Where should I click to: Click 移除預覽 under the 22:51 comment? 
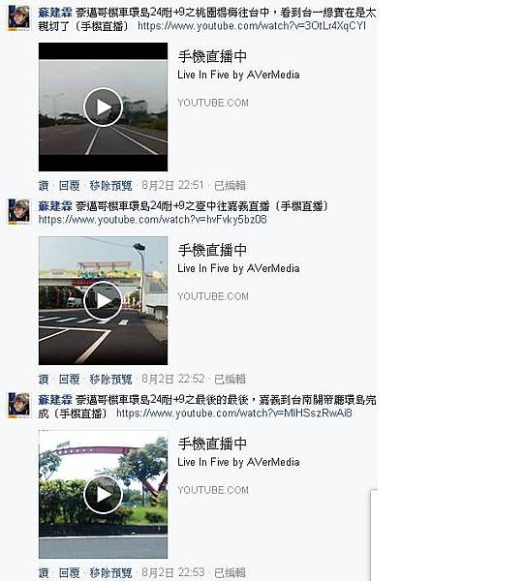click(110, 185)
